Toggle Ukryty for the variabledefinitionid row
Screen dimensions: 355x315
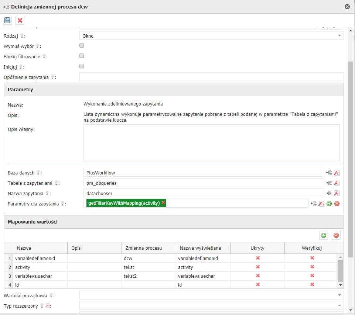pyautogui.click(x=257, y=258)
